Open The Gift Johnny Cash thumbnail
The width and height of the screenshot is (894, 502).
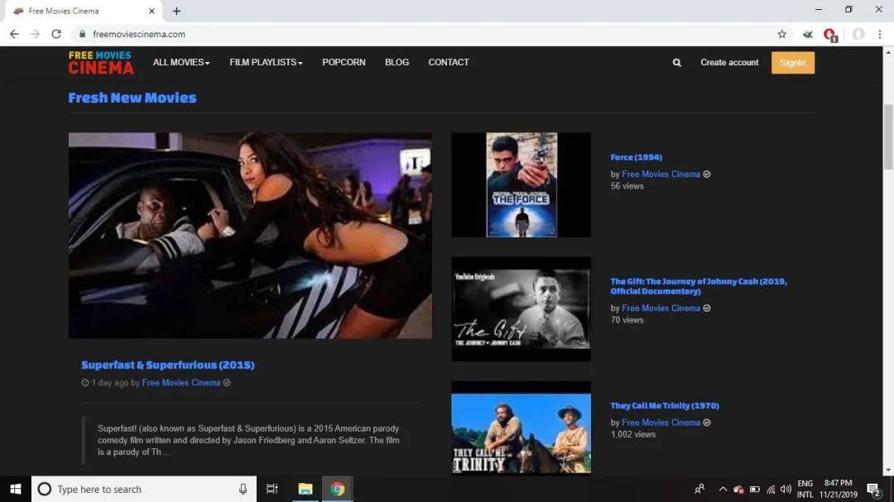[x=521, y=308]
